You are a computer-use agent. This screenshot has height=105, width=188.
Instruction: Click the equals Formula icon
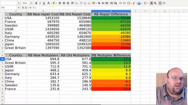pos(31,8)
